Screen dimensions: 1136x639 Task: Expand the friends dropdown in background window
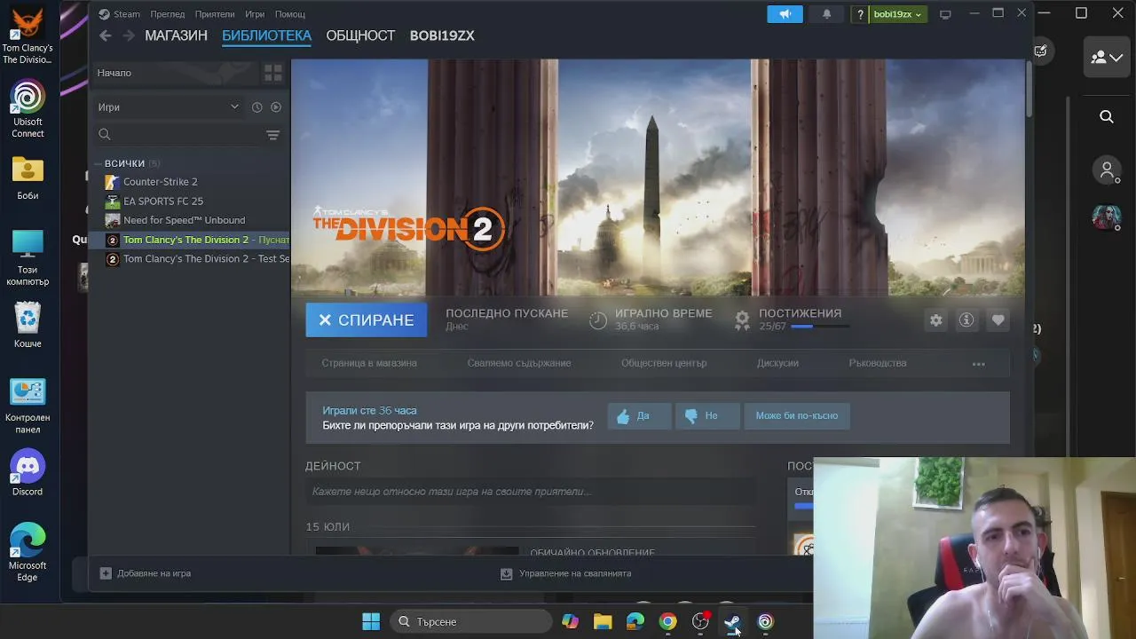tap(1107, 58)
